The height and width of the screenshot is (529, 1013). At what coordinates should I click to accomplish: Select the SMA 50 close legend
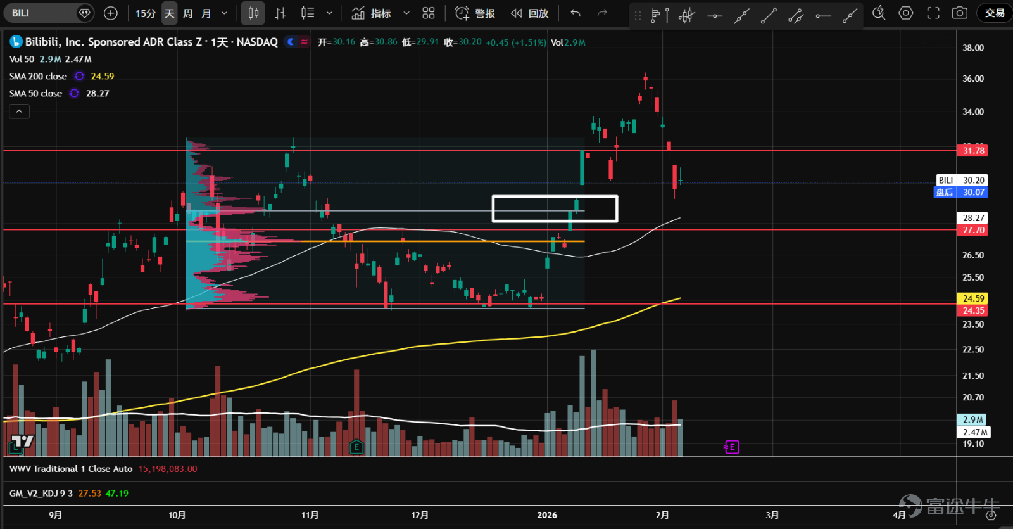(x=35, y=93)
